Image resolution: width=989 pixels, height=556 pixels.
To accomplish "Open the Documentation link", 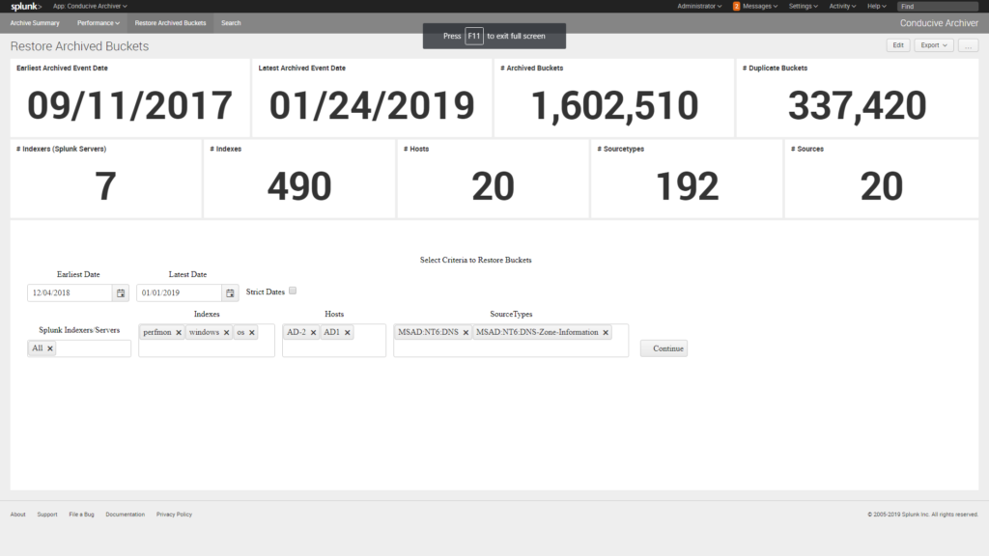I will pos(125,514).
